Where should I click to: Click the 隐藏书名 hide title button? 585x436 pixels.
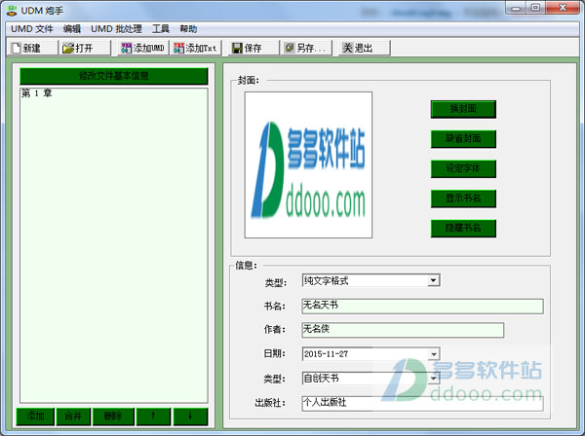pyautogui.click(x=463, y=229)
